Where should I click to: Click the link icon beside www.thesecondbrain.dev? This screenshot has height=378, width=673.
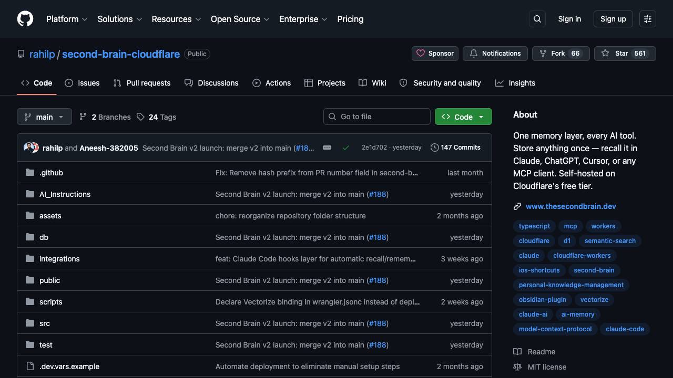[x=517, y=206]
